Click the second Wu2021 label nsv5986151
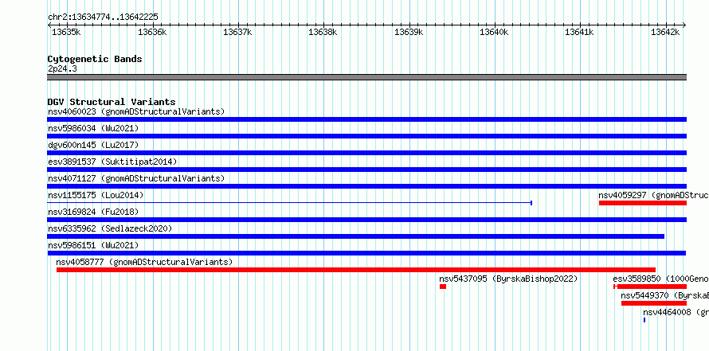The image size is (709, 351). [93, 245]
